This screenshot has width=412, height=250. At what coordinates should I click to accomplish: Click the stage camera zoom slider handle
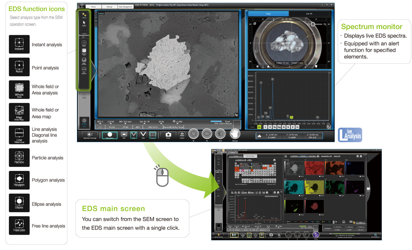[x=313, y=24]
